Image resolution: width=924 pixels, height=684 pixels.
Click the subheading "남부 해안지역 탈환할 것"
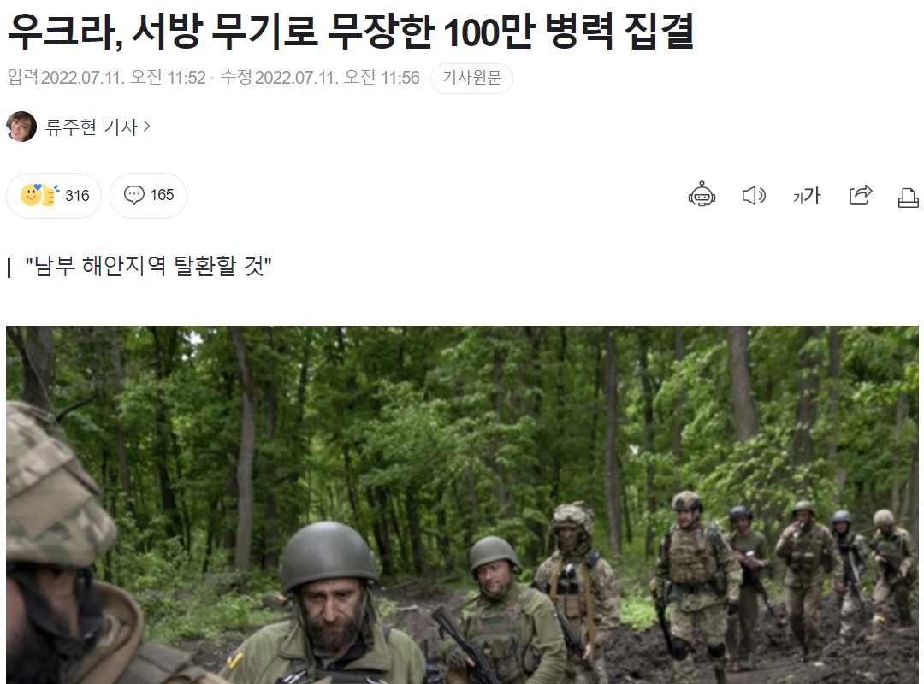(x=148, y=266)
